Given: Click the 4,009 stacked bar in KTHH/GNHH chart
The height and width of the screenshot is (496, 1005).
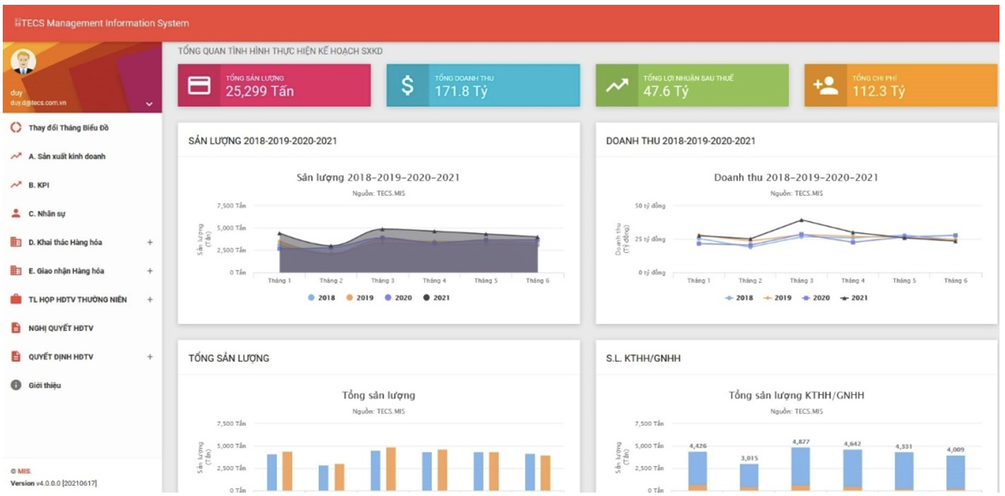Looking at the screenshot, I should [x=956, y=473].
